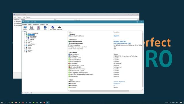Expand the Memory tree node
This screenshot has width=184, height=104.
[x=25, y=41]
